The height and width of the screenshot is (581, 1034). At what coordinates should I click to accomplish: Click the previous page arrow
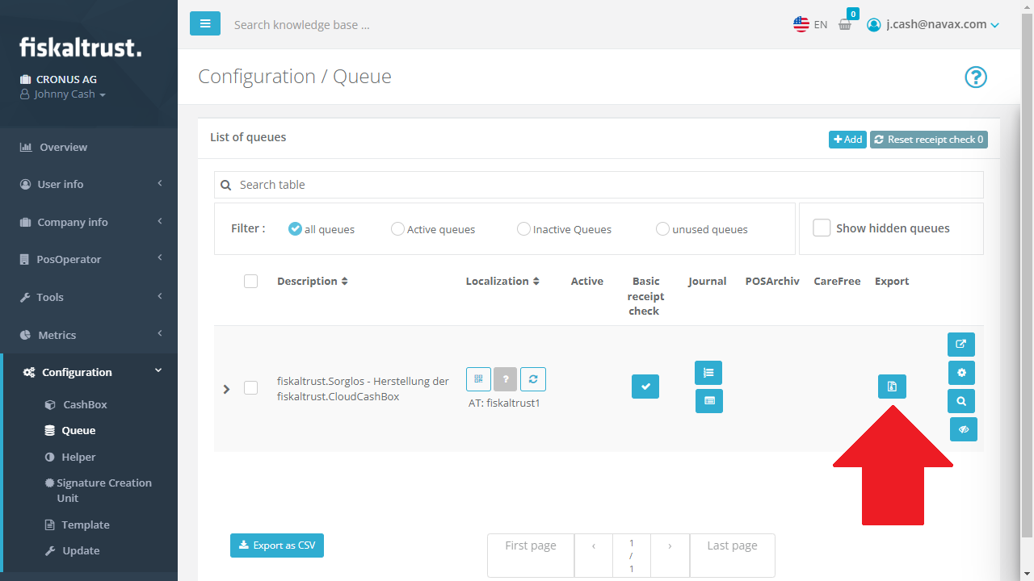pos(594,555)
